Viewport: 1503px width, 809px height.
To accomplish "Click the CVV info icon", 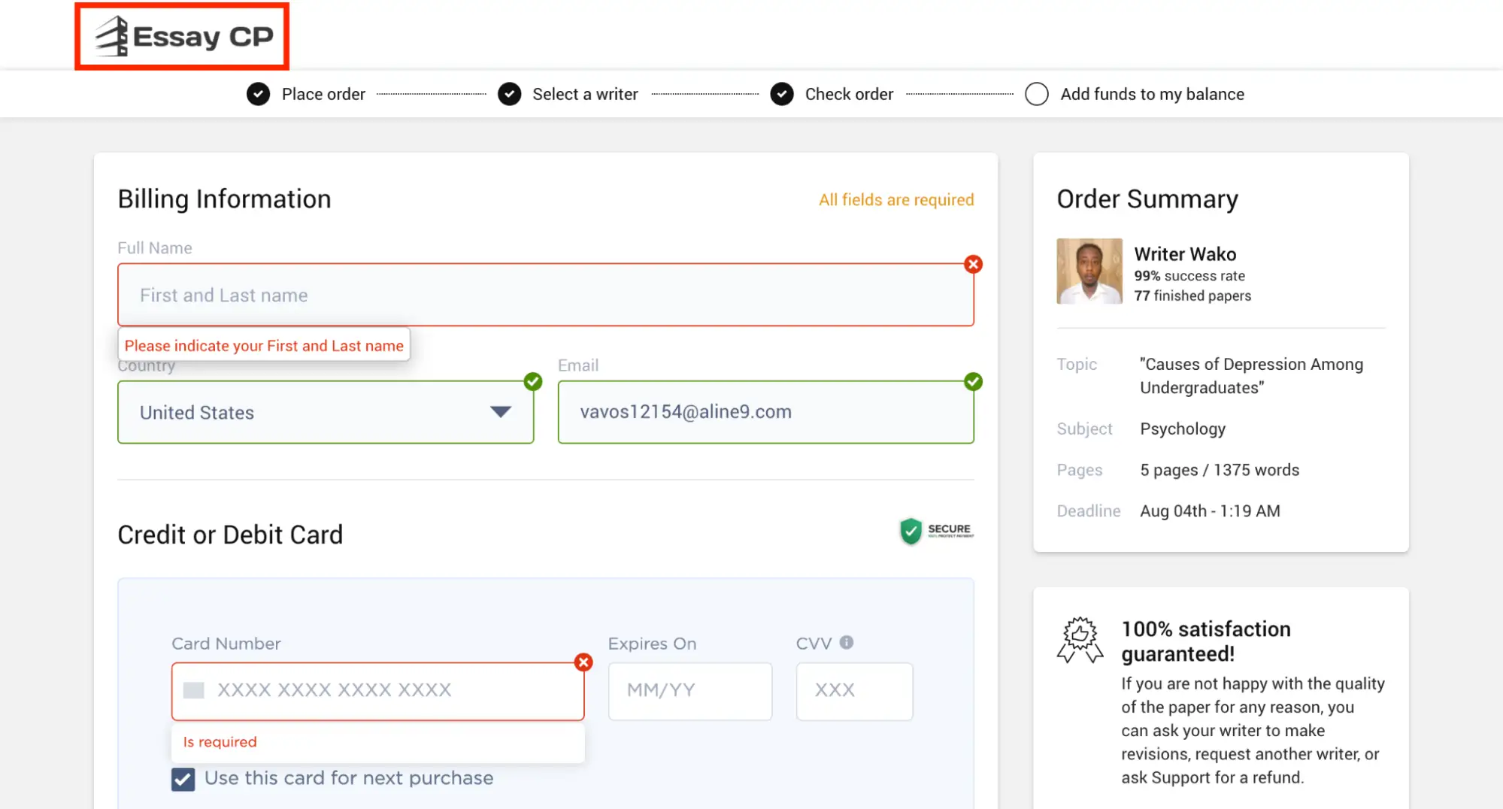I will click(x=847, y=642).
